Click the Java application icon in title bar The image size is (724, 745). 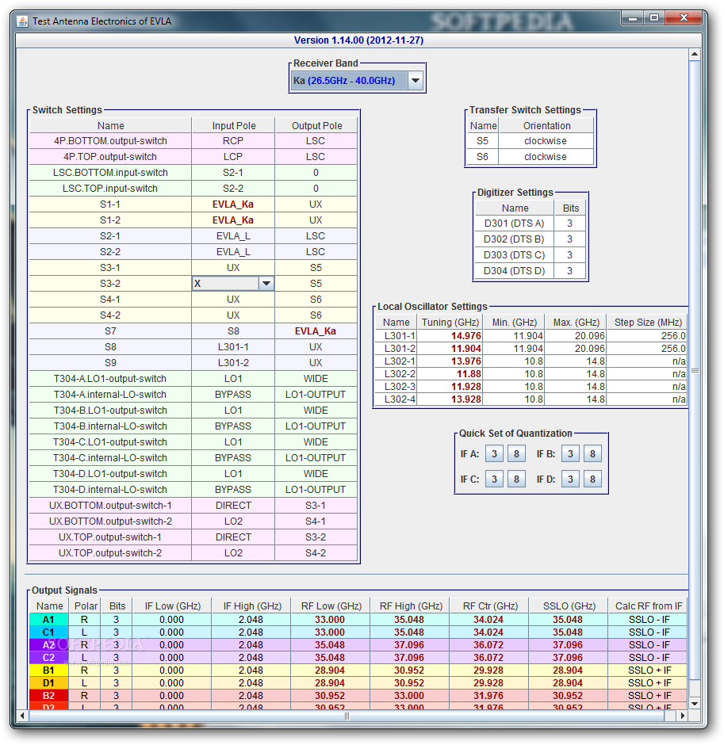pyautogui.click(x=22, y=21)
